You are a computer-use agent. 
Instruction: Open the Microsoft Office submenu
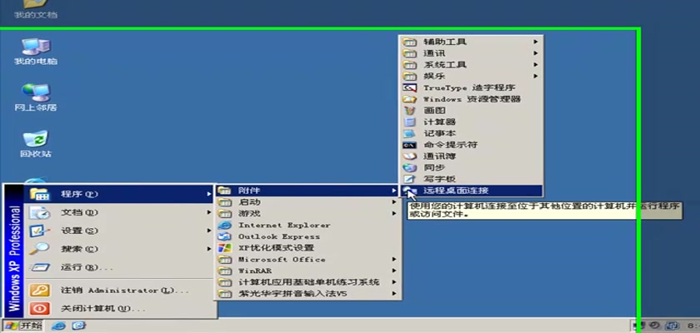click(308, 260)
